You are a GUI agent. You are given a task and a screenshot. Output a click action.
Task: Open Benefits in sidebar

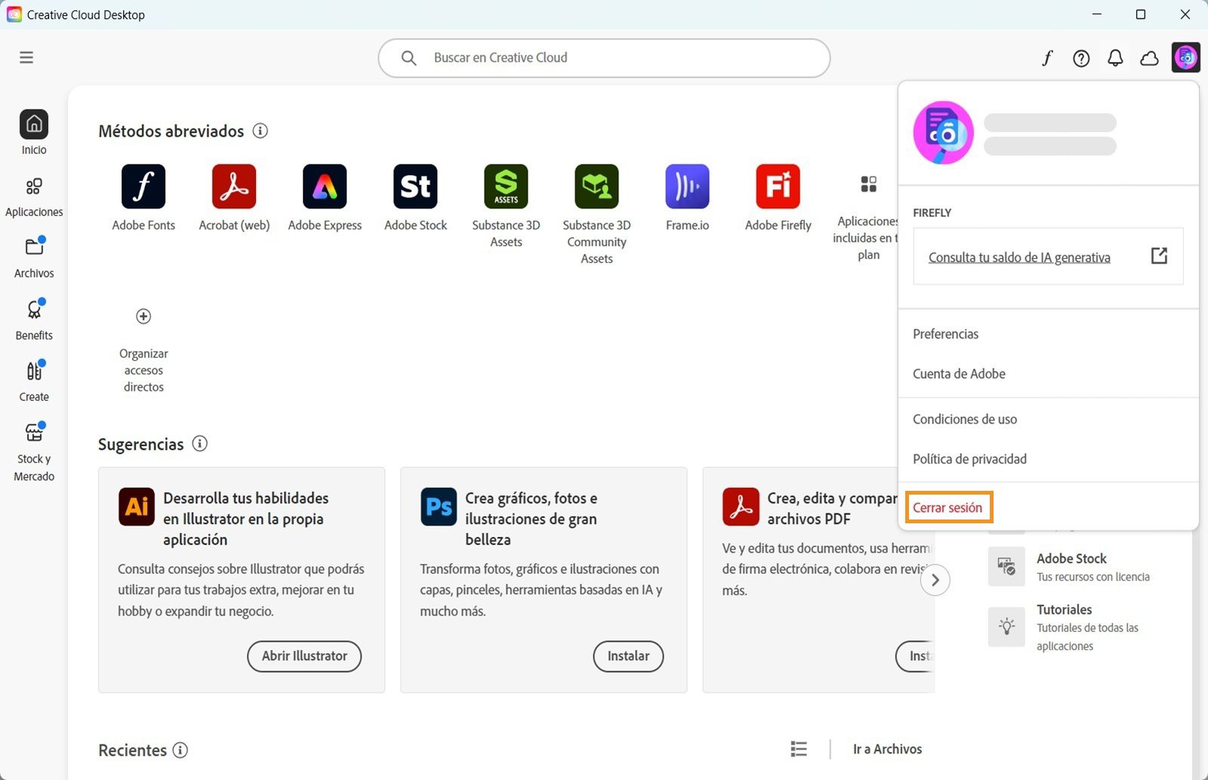point(34,319)
